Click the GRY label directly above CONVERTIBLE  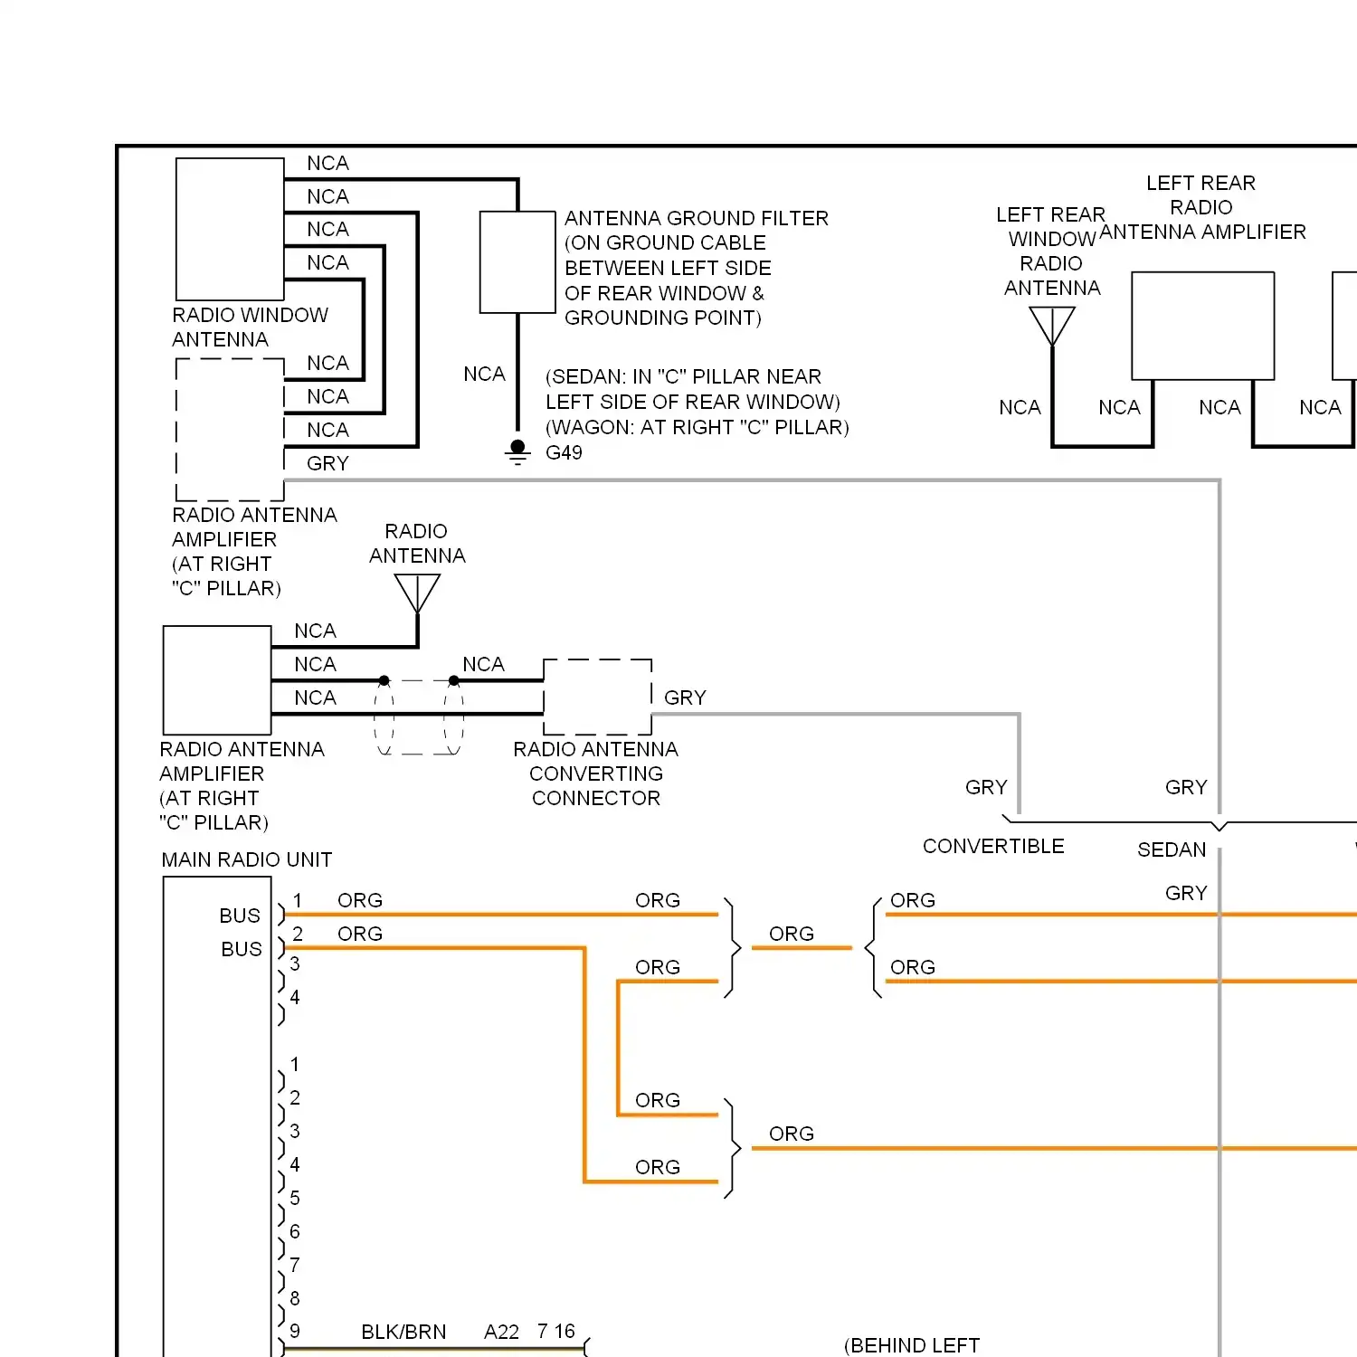point(986,787)
